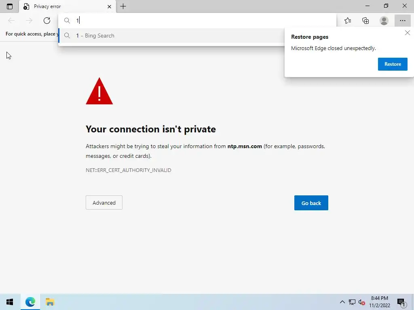Click the NET::ERR_CERT_AUTHORITY_INVALID error code
Viewport: 414px width, 310px height.
coord(128,170)
